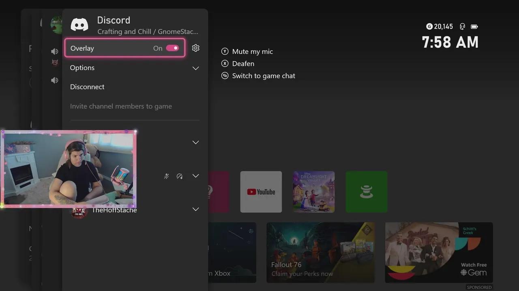Expand the muted member's row chevron
The height and width of the screenshot is (291, 519).
195,176
